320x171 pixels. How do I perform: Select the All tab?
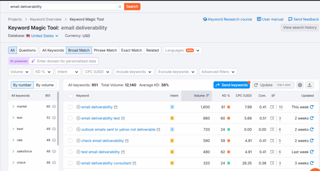click(x=12, y=50)
